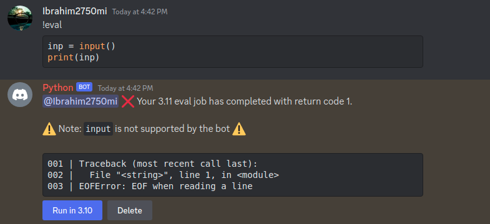490x224 pixels.
Task: Open the Python bot's Discord avatar
Action: [x=20, y=95]
